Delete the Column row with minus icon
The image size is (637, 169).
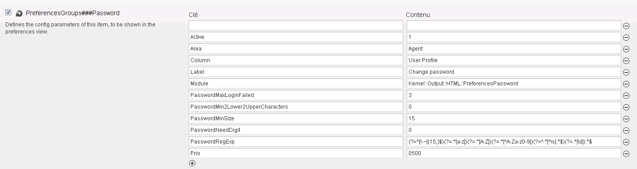click(626, 60)
